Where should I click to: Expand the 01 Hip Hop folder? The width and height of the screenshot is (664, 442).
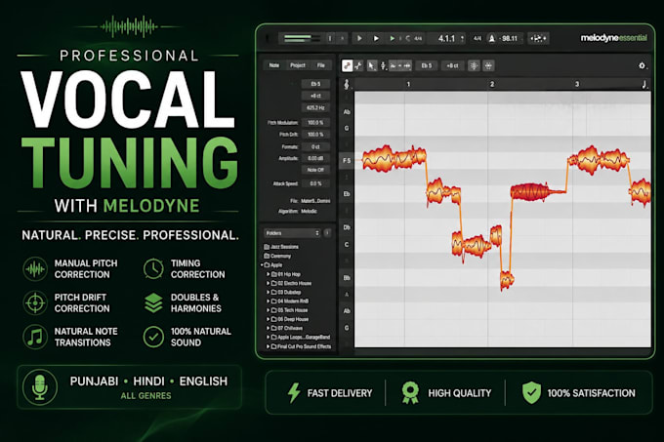[x=269, y=274]
